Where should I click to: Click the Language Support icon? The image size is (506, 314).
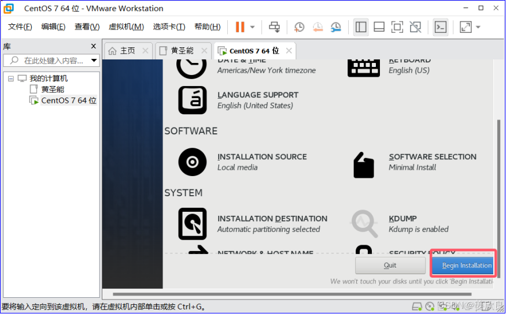coord(193,100)
